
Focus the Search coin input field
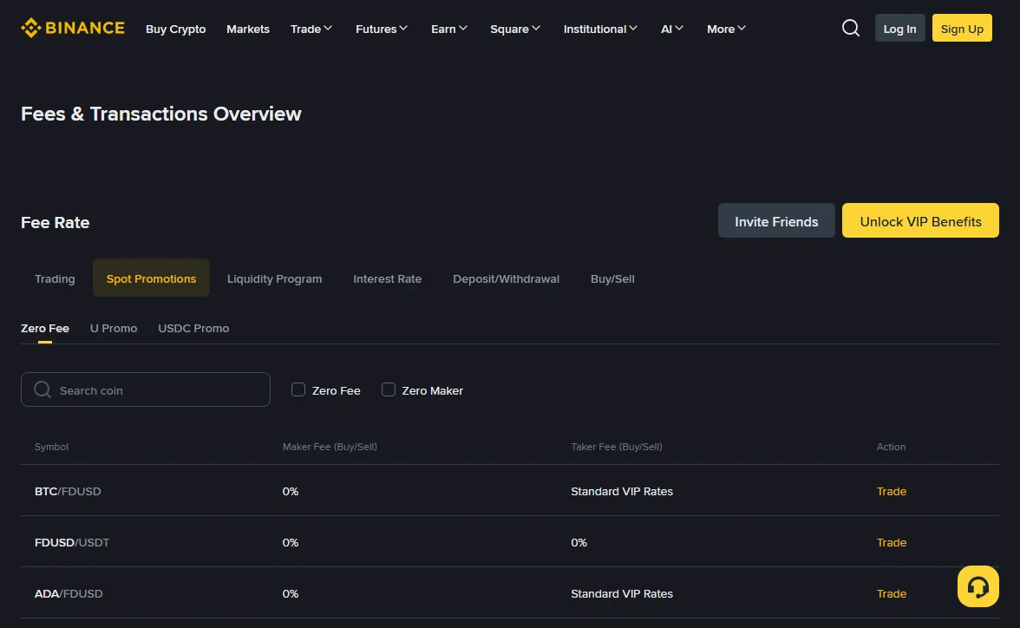point(146,389)
